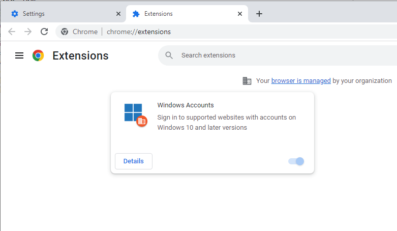Click the Windows Accounts extension icon
This screenshot has width=397, height=231.
pyautogui.click(x=134, y=113)
